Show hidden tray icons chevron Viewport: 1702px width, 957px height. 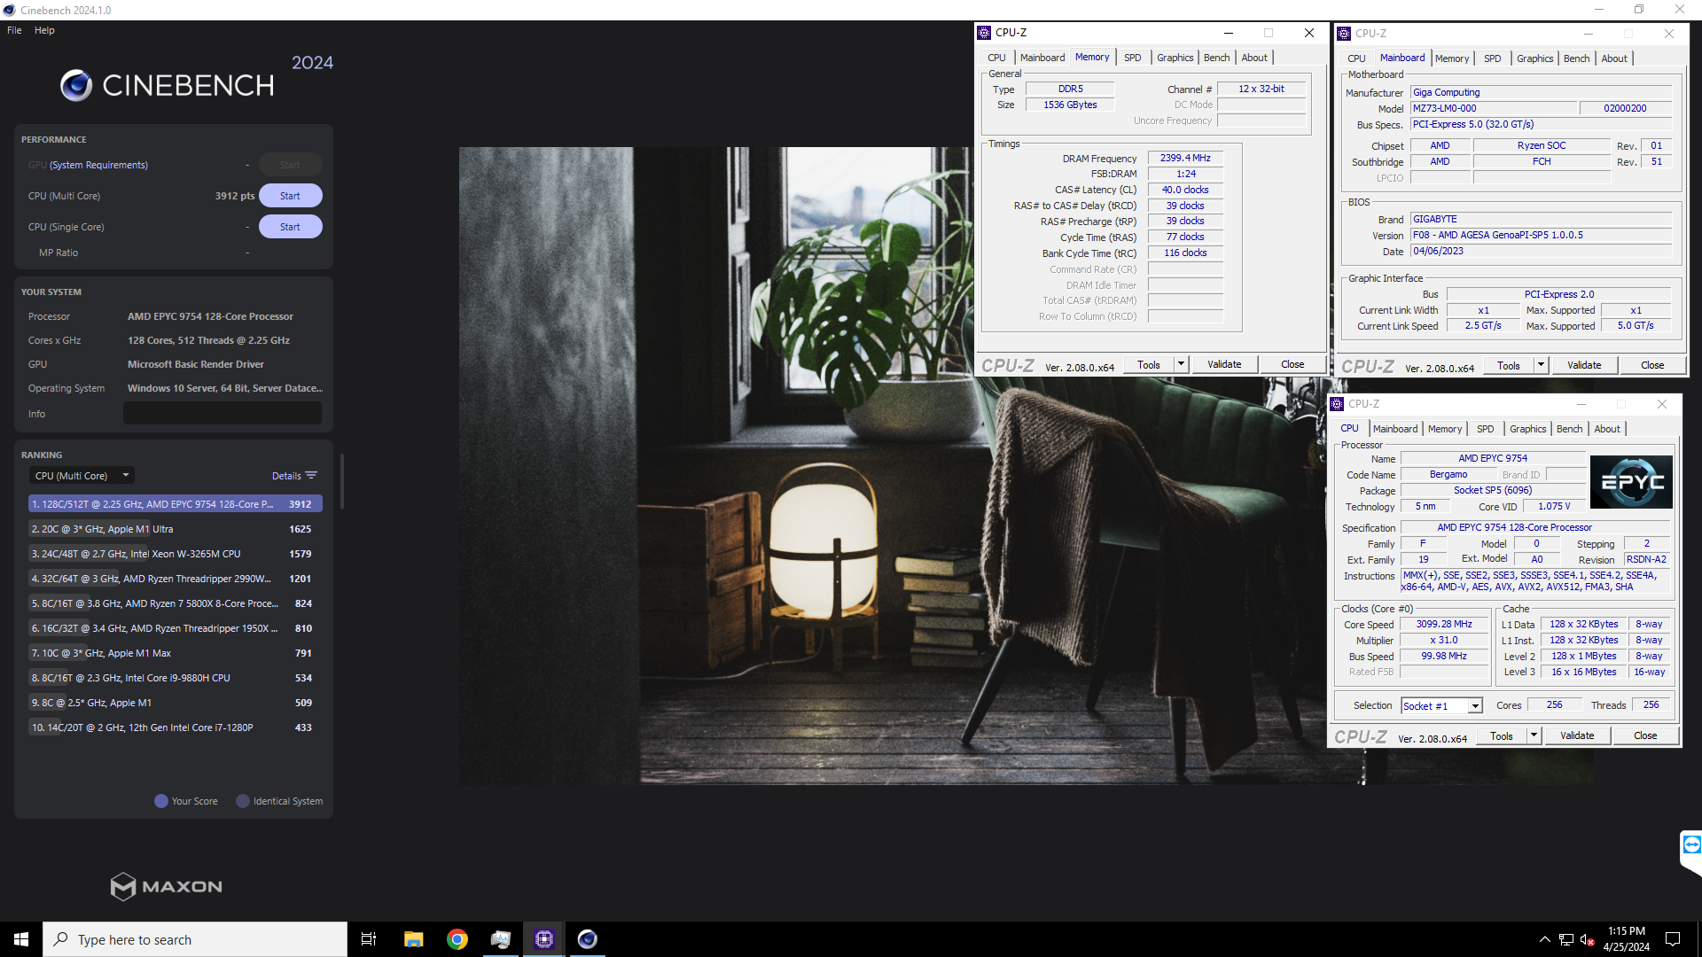(x=1545, y=939)
